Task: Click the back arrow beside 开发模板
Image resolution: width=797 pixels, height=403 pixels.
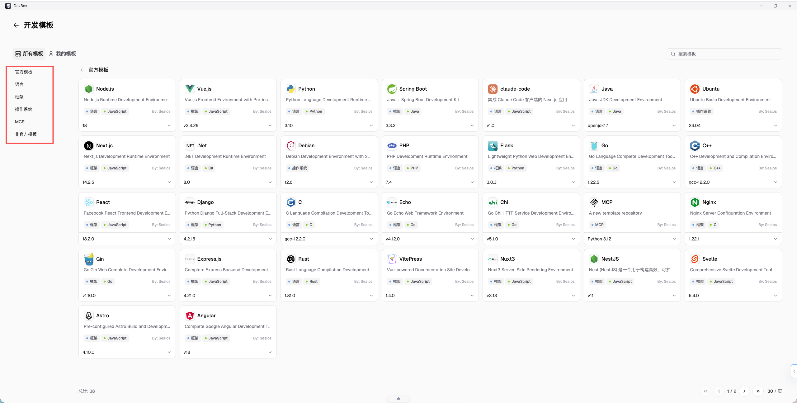Action: [16, 25]
